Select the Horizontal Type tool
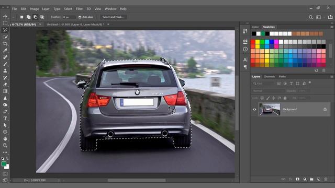This screenshot has width=335, height=188. (5, 119)
